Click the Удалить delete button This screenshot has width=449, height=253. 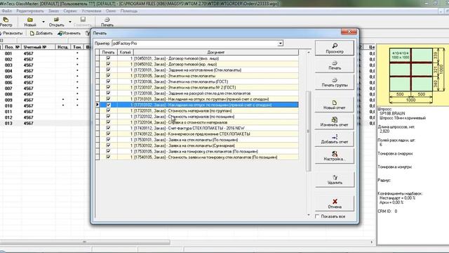(335, 180)
